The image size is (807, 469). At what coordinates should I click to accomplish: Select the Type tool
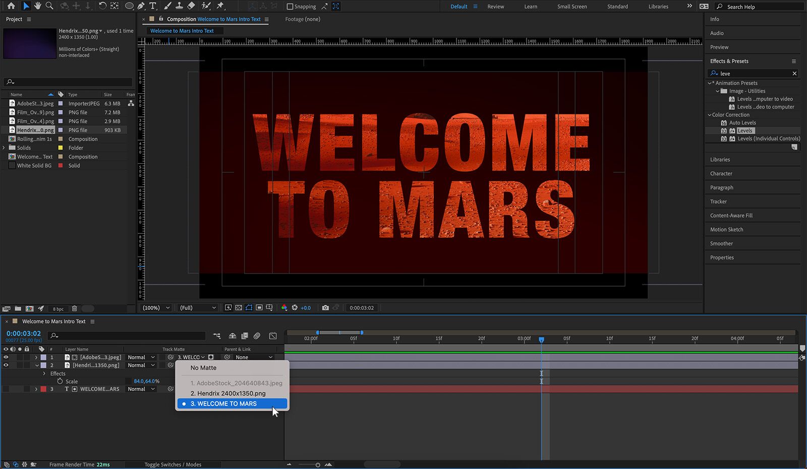coord(153,6)
